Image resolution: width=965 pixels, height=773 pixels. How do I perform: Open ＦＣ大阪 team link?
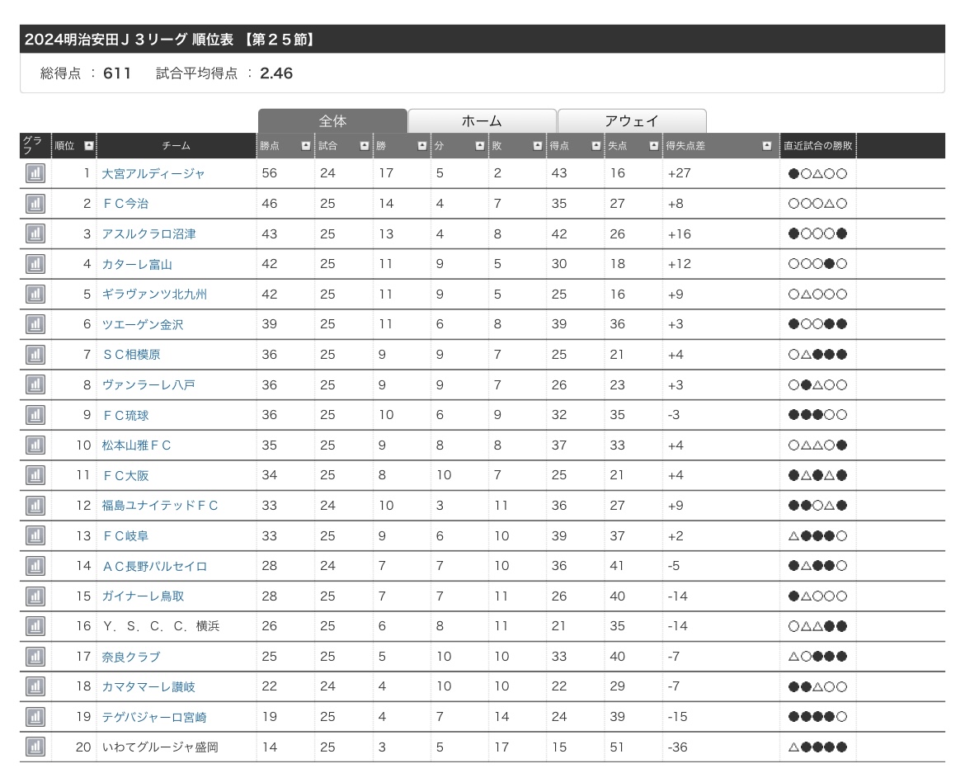tap(125, 476)
